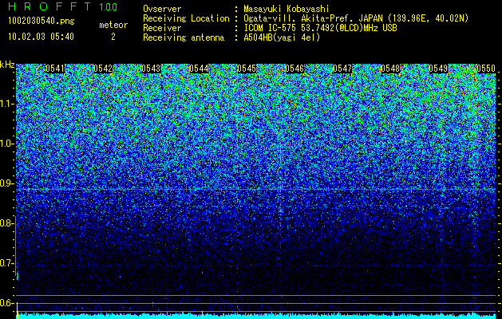Click the Receiving Location field label
The width and height of the screenshot is (502, 319).
coord(186,18)
